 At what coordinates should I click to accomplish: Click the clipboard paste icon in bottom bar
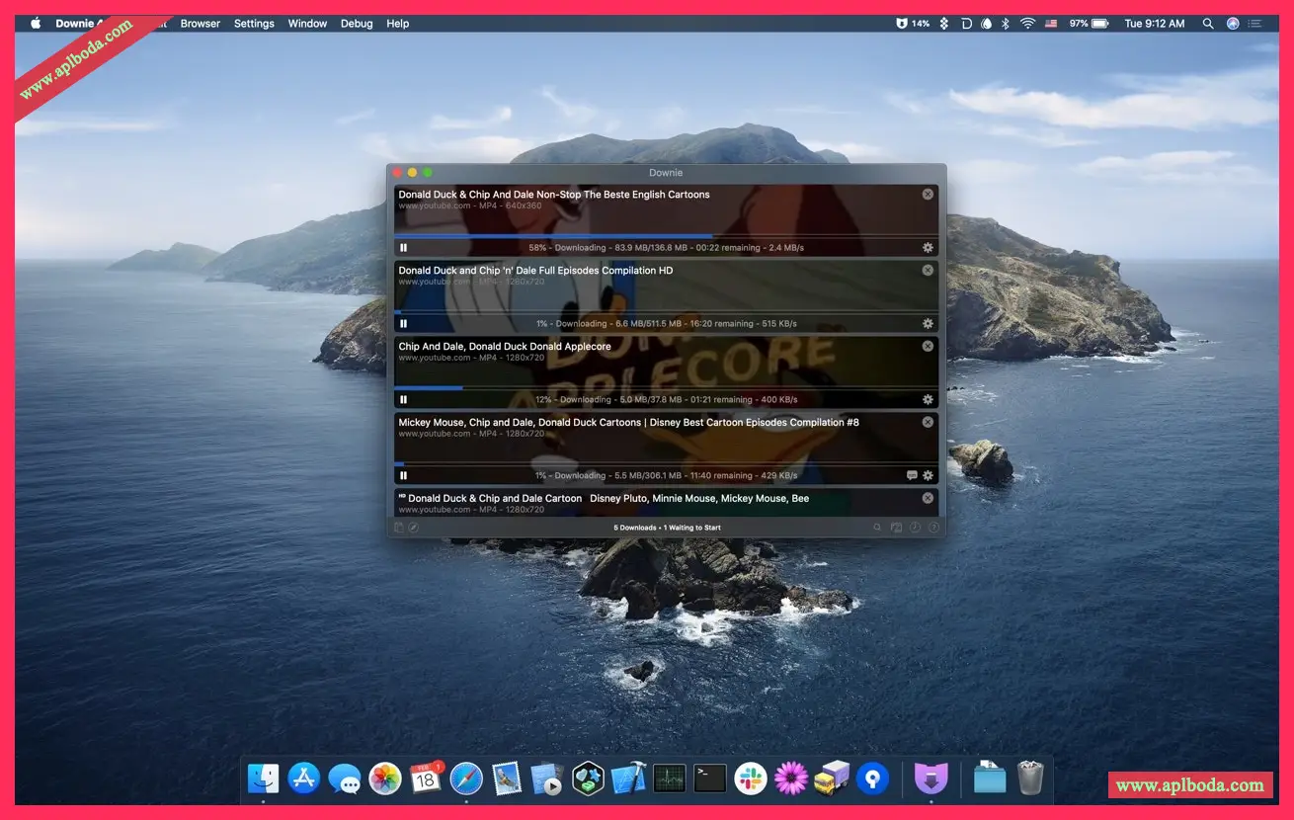(399, 528)
